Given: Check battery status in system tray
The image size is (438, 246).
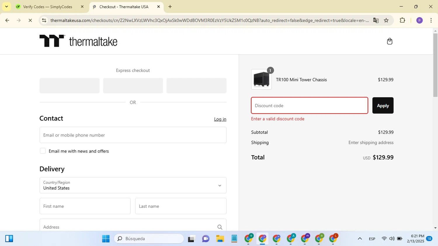Looking at the screenshot, I should [400, 239].
